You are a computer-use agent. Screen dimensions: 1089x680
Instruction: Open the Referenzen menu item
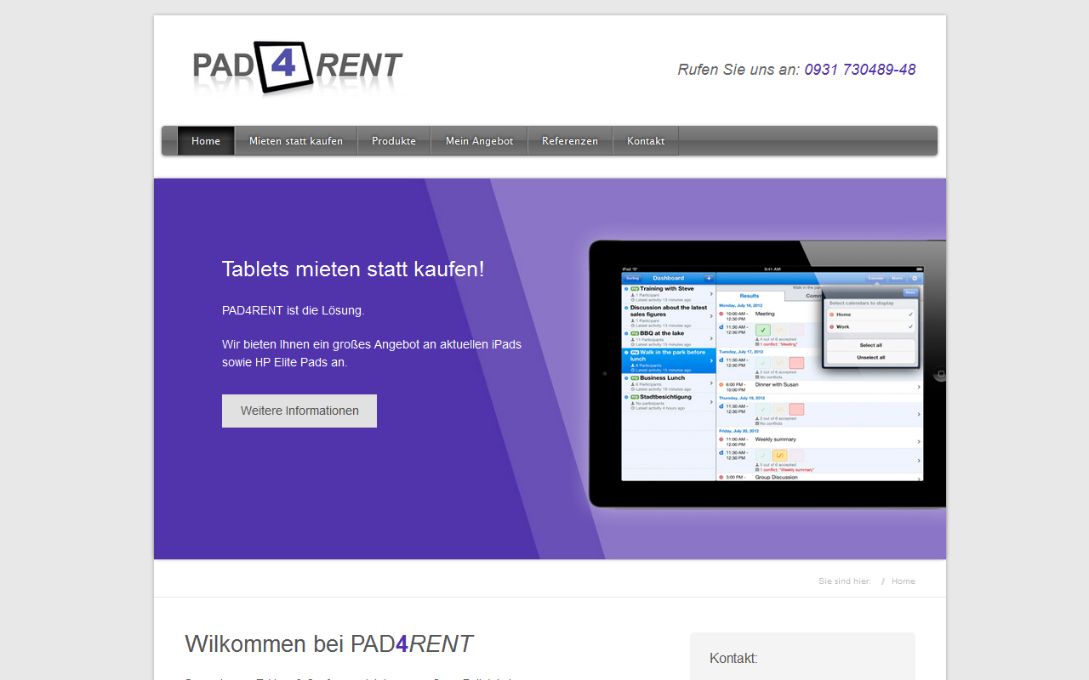(x=570, y=141)
